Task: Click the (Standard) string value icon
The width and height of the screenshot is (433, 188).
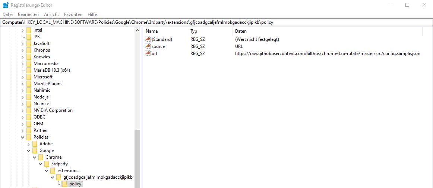Action: click(x=148, y=39)
